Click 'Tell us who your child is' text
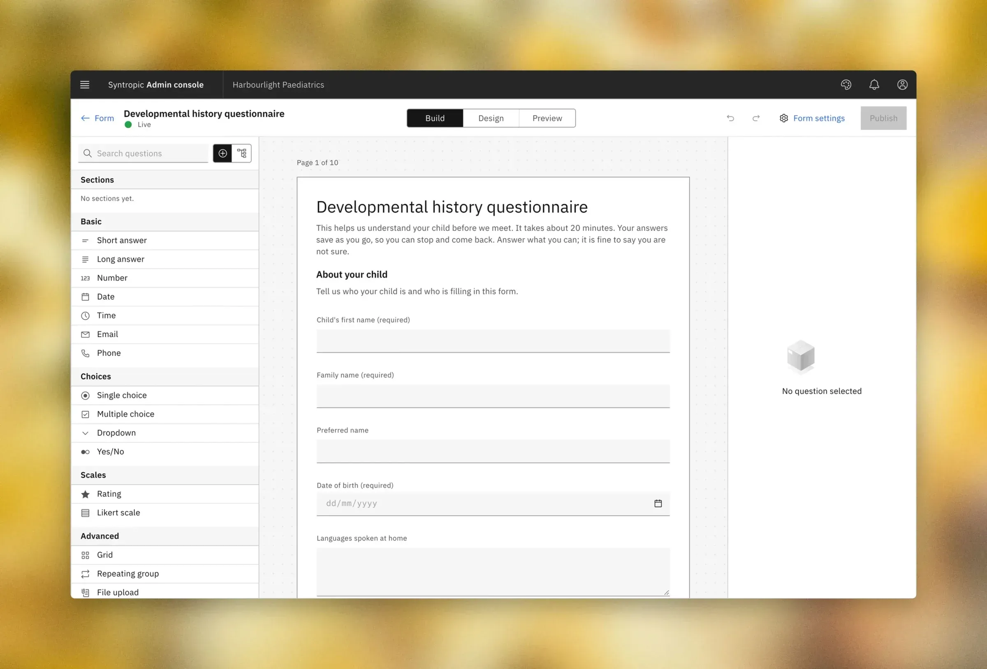The image size is (987, 669). (x=417, y=292)
